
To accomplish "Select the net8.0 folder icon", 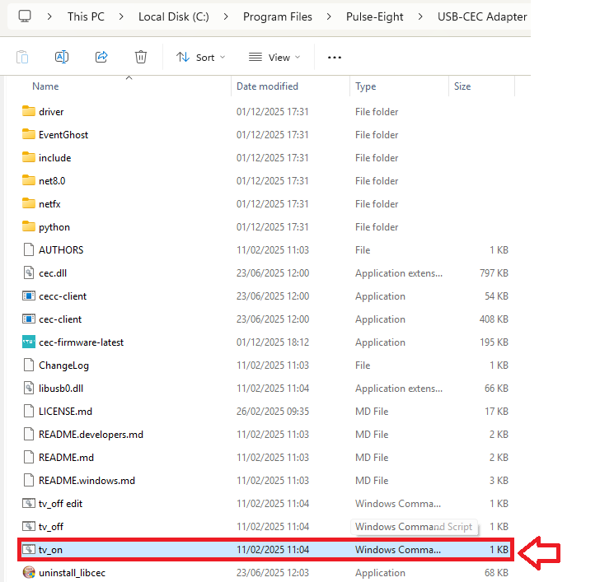I will 29,181.
